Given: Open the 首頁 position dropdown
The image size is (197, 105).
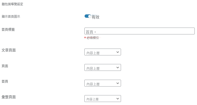Looking at the screenshot, I should 103,83.
